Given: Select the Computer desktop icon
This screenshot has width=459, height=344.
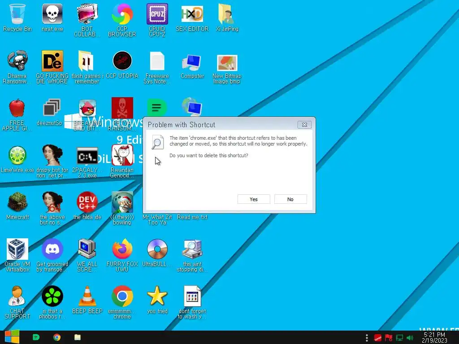Looking at the screenshot, I should tap(191, 62).
